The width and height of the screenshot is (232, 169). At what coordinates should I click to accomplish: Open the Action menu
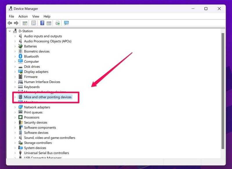click(x=23, y=17)
